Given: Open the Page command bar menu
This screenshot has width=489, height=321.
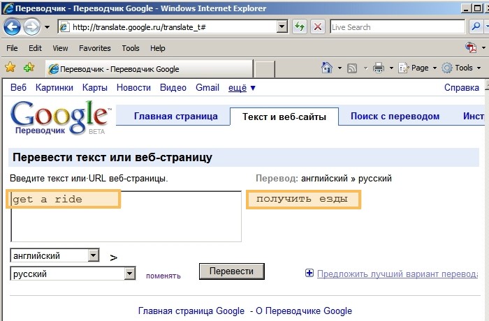Looking at the screenshot, I should pyautogui.click(x=417, y=68).
